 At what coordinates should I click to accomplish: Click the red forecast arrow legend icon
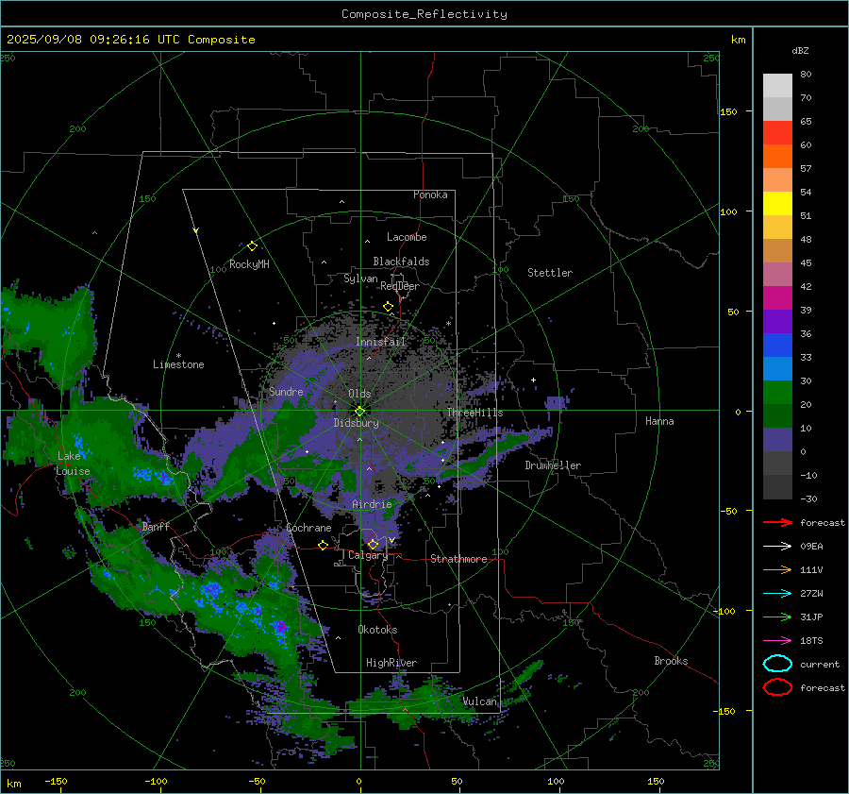777,522
